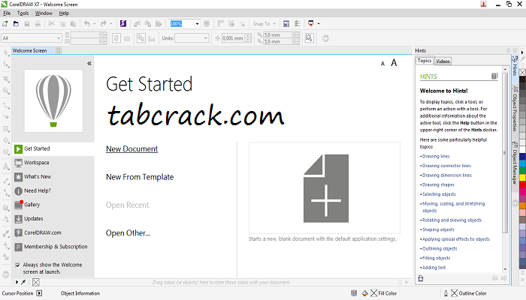Click the Get Started green arrow icon

coord(18,148)
